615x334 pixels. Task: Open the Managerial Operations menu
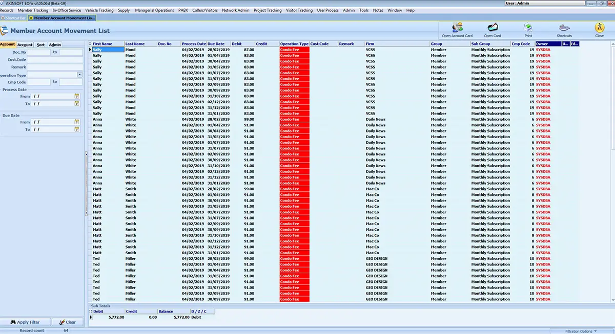[154, 10]
